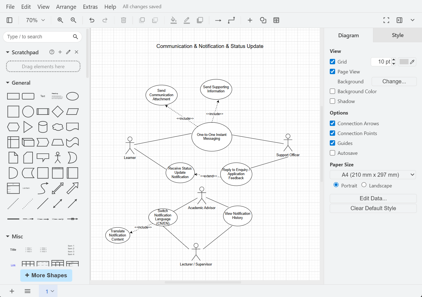
Task: Open the File menu
Action: pos(10,7)
